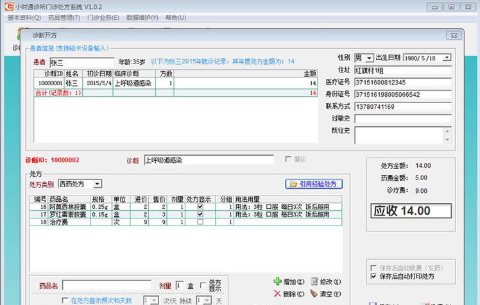Click the app logo icon in the title bar
Image resolution: width=480 pixels, height=305 pixels.
pyautogui.click(x=9, y=6)
